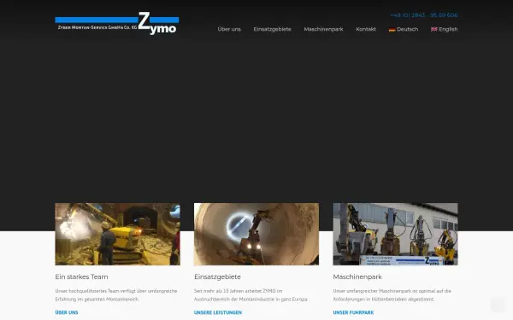
Task: Open the Kontakt menu item
Action: pyautogui.click(x=366, y=29)
